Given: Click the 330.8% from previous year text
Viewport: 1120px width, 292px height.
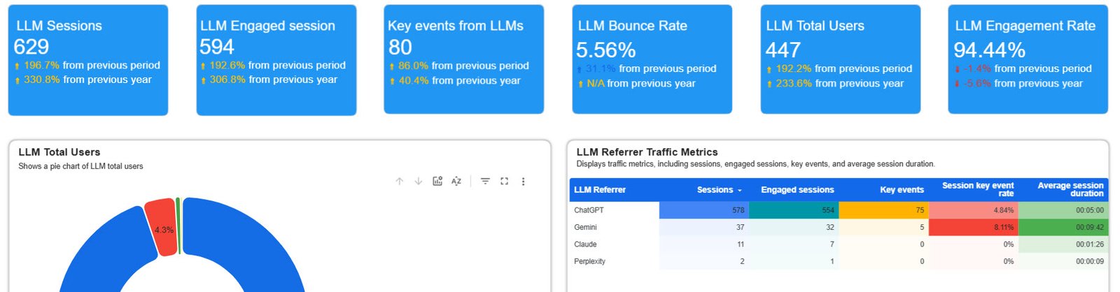Looking at the screenshot, I should click(87, 80).
